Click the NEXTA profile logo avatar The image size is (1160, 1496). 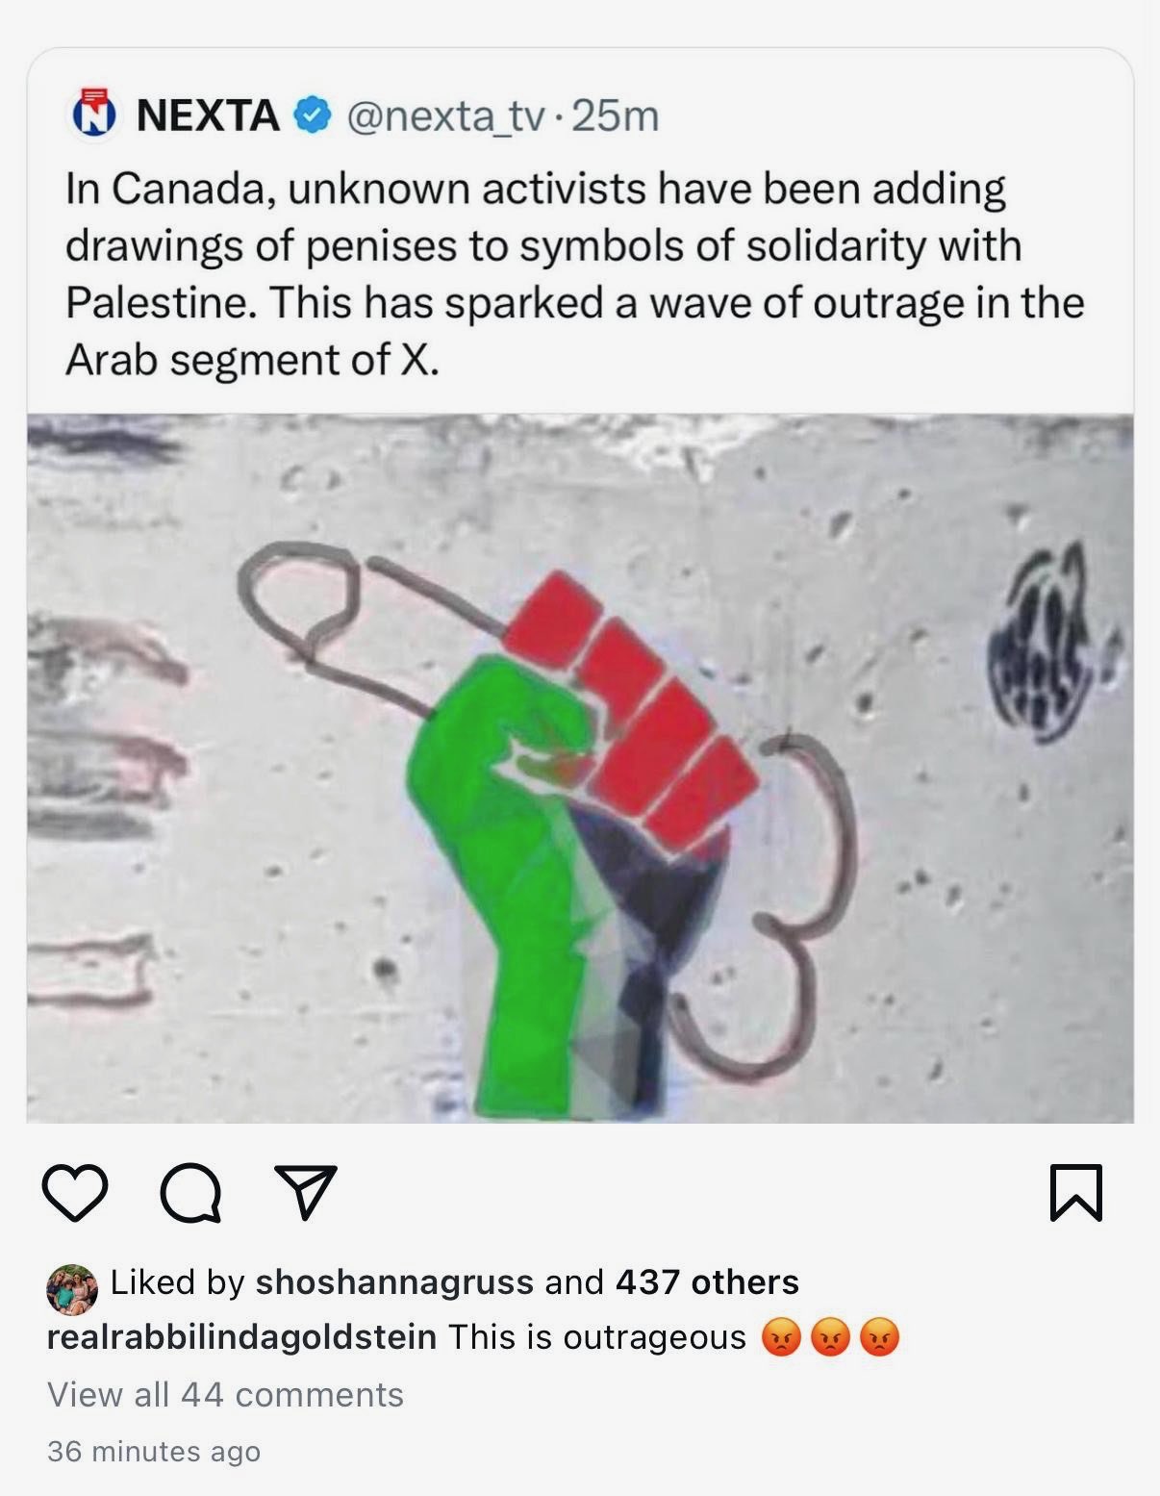tap(95, 114)
